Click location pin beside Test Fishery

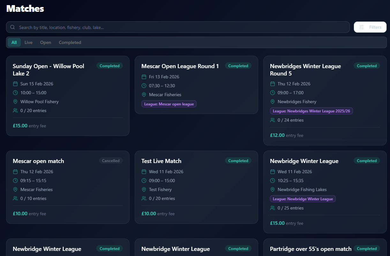(144, 190)
